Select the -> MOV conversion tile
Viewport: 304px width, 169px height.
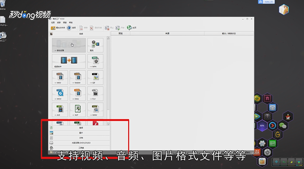(x=60, y=94)
